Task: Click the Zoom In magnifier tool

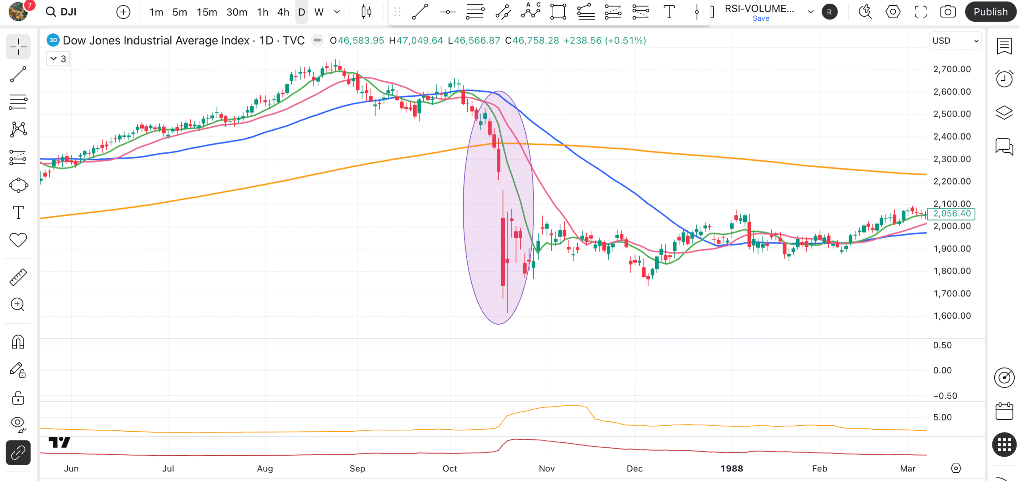Action: [18, 304]
